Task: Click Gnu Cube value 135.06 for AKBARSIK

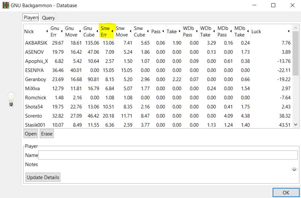Action: click(92, 43)
